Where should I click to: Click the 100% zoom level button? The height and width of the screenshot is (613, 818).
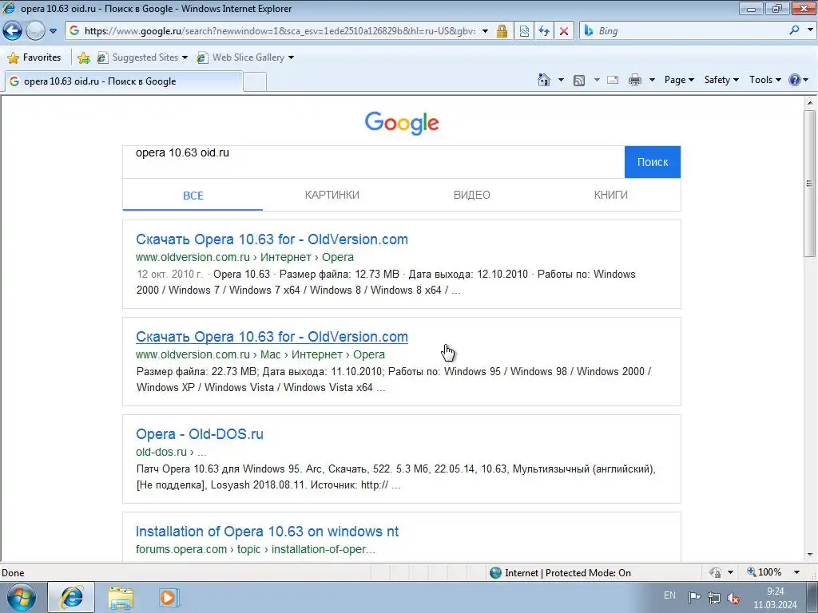764,572
